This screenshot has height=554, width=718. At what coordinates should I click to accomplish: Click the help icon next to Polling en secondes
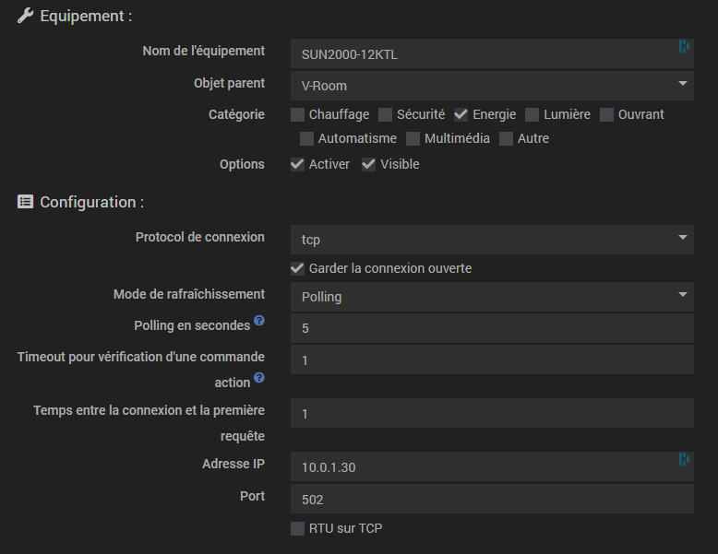point(259,320)
